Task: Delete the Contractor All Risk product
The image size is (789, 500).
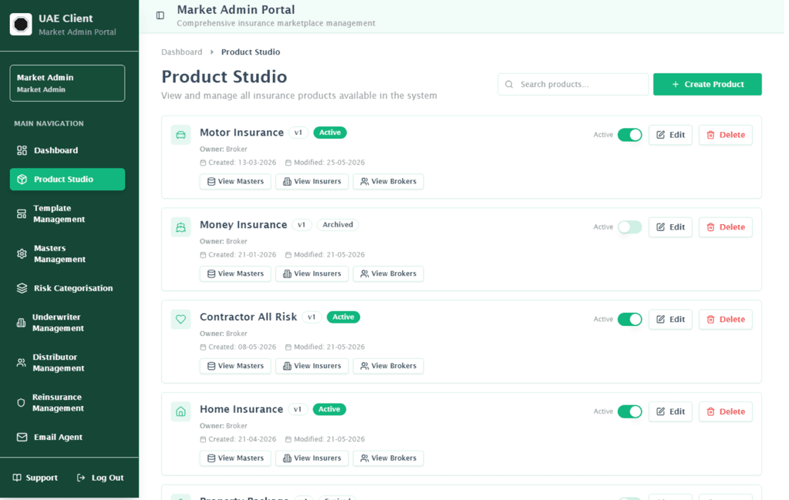Action: point(726,319)
